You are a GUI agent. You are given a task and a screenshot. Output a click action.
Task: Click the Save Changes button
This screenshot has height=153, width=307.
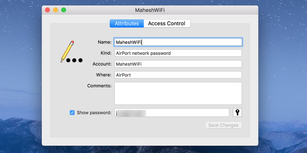point(223,125)
